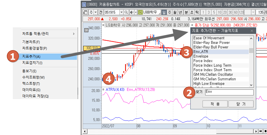Click the chart scrollbar right arrow
Viewport: 267px width, 135px height.
[x=256, y=131]
